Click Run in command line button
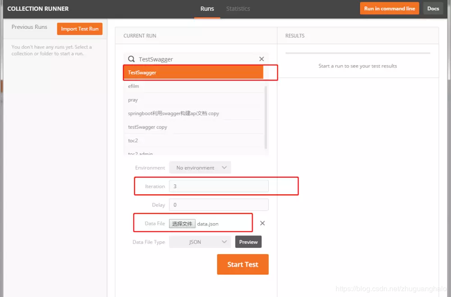The width and height of the screenshot is (451, 297). [390, 8]
